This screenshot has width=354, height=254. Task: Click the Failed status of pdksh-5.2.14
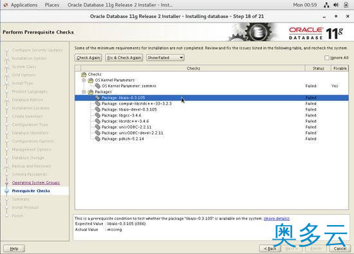(311, 139)
